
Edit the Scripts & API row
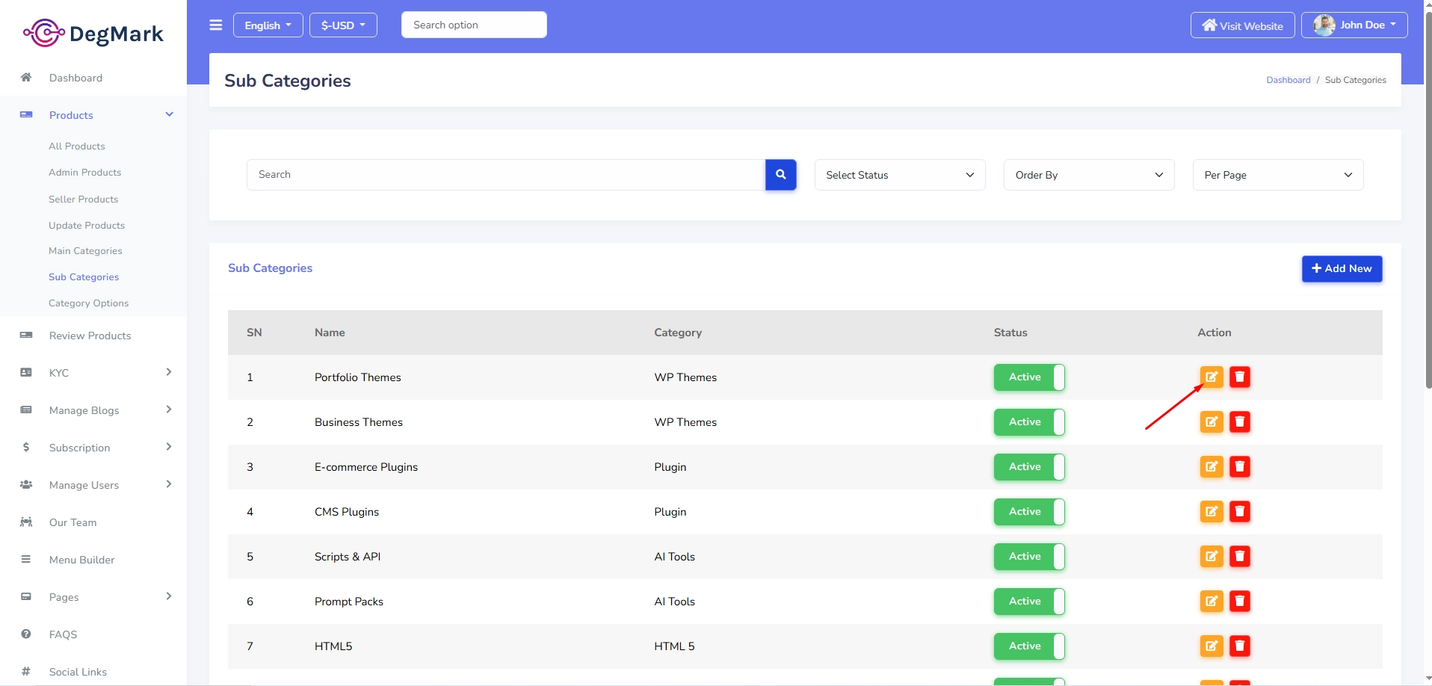1211,556
